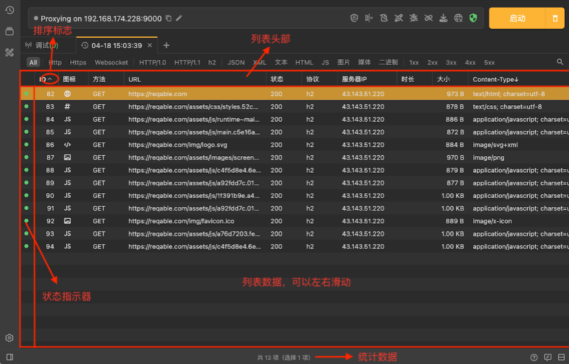Toggle the Https filter
Image resolution: width=569 pixels, height=364 pixels.
[x=78, y=62]
